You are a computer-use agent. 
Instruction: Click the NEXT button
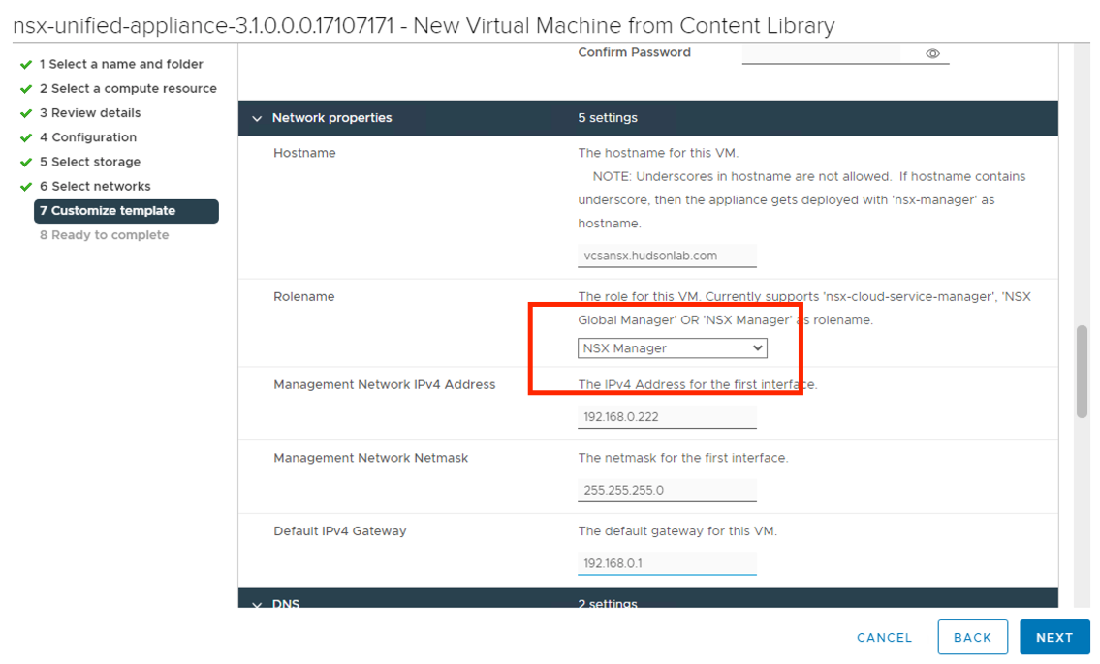click(x=1054, y=638)
